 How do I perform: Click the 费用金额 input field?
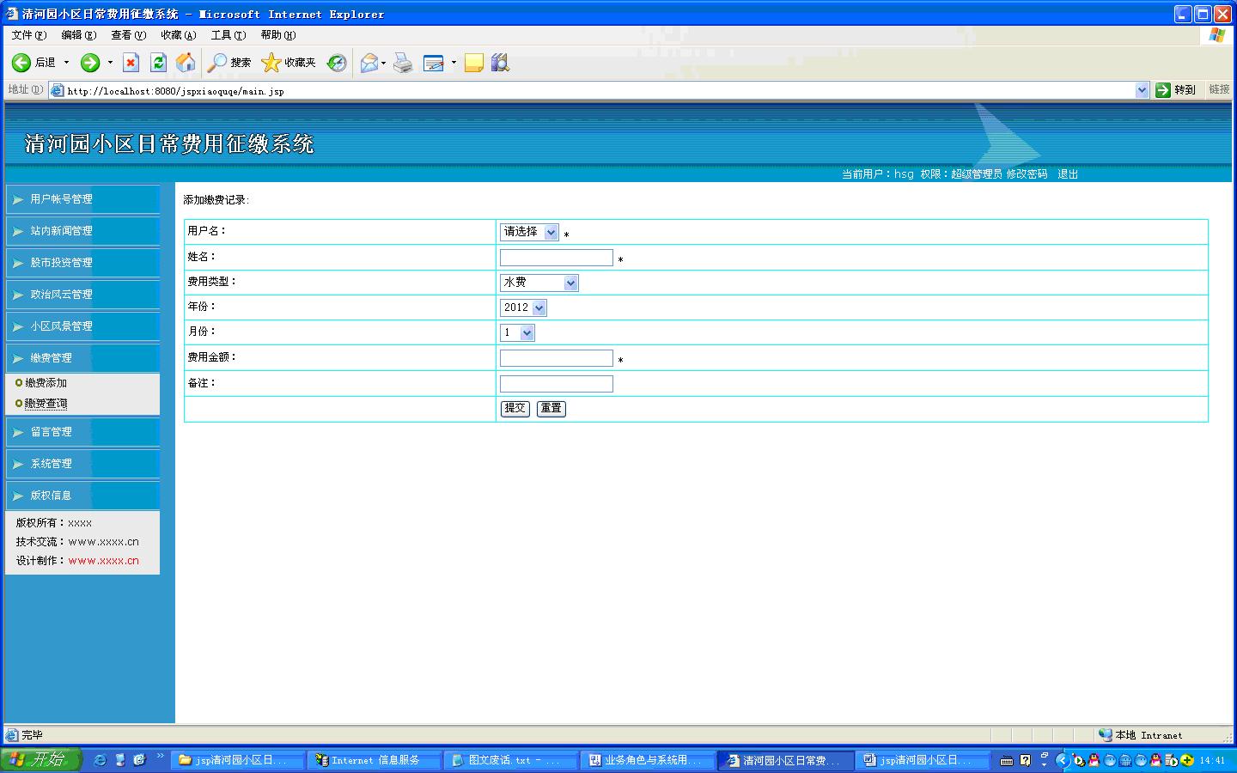pos(556,358)
